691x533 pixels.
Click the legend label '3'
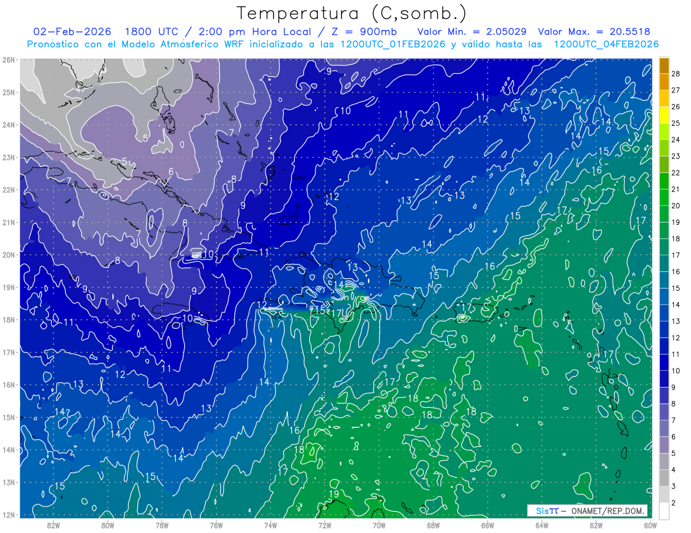[x=673, y=486]
